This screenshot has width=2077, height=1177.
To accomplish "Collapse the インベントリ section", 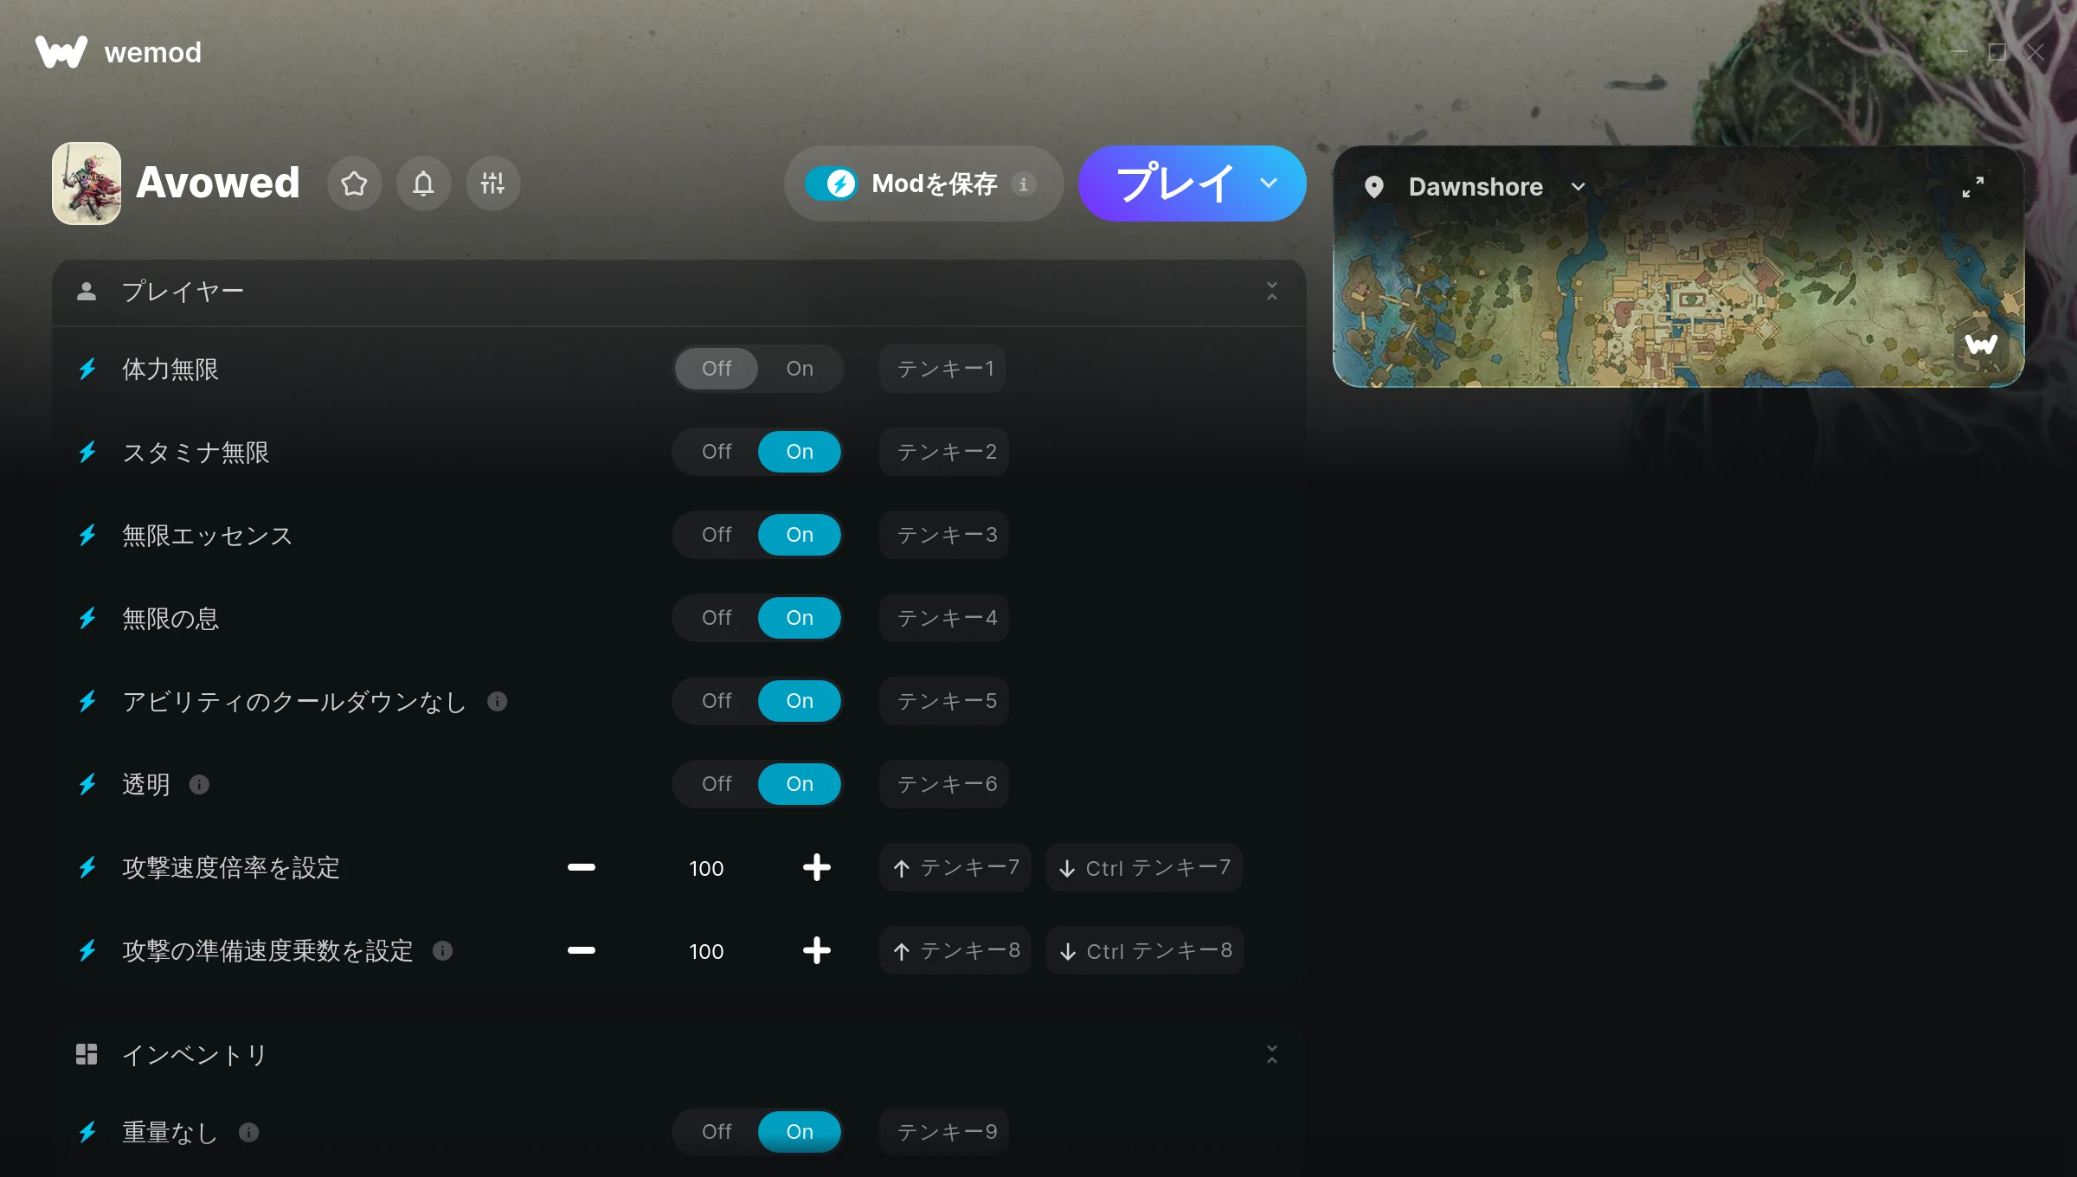I will tap(1271, 1054).
